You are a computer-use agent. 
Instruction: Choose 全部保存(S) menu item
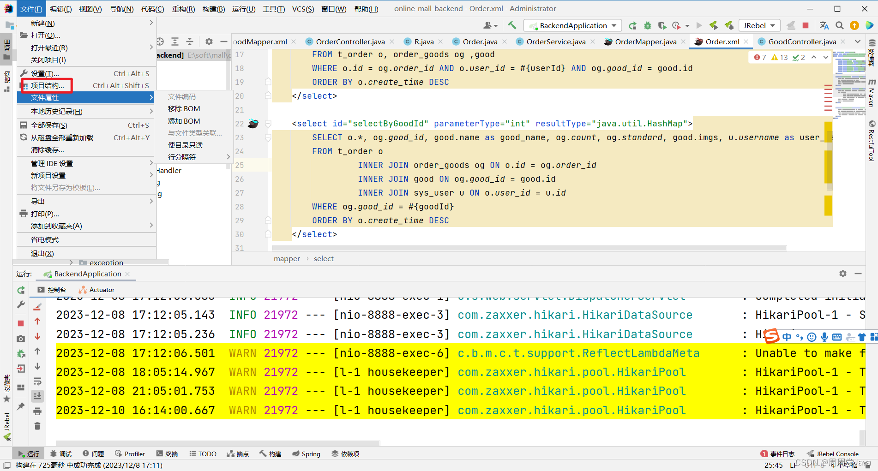(87, 125)
